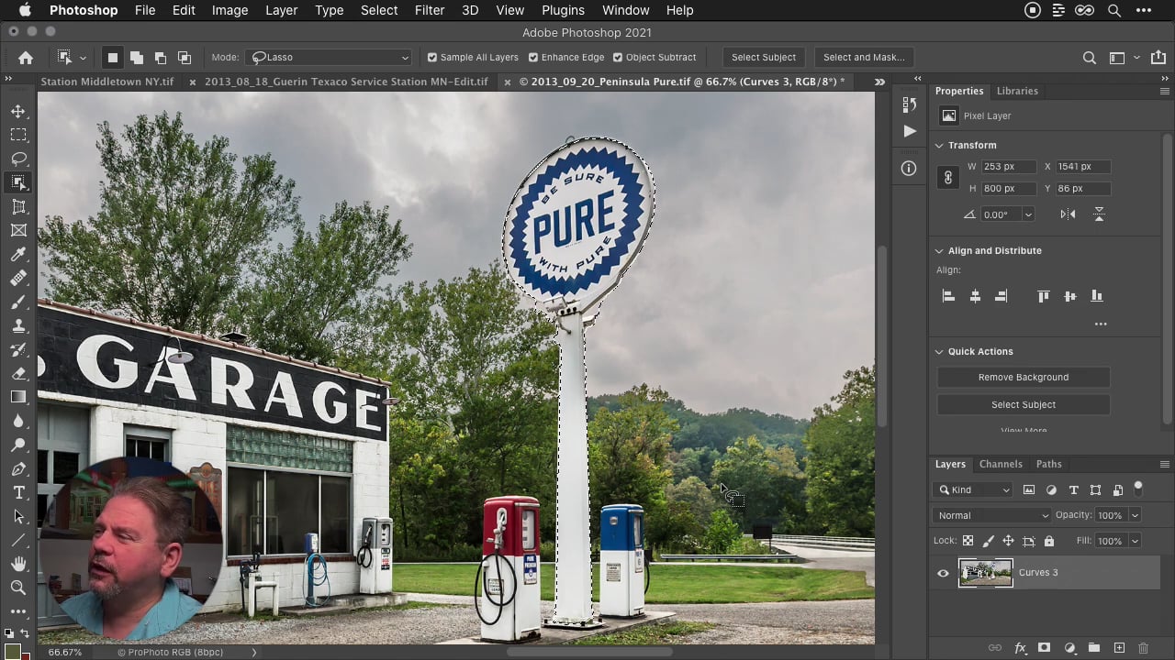Create a new layer
The height and width of the screenshot is (660, 1175).
[1119, 648]
